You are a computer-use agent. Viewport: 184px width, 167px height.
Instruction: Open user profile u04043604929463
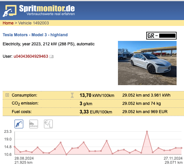point(31,56)
